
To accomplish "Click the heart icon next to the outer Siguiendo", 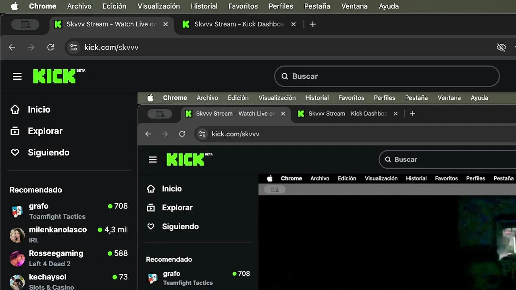I will (x=15, y=153).
